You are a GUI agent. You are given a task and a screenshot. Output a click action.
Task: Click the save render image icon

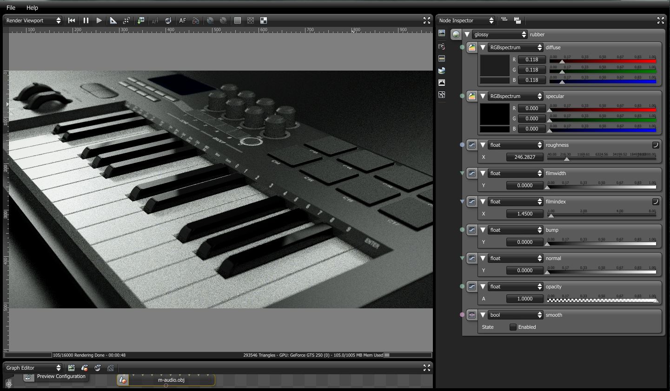tap(141, 20)
